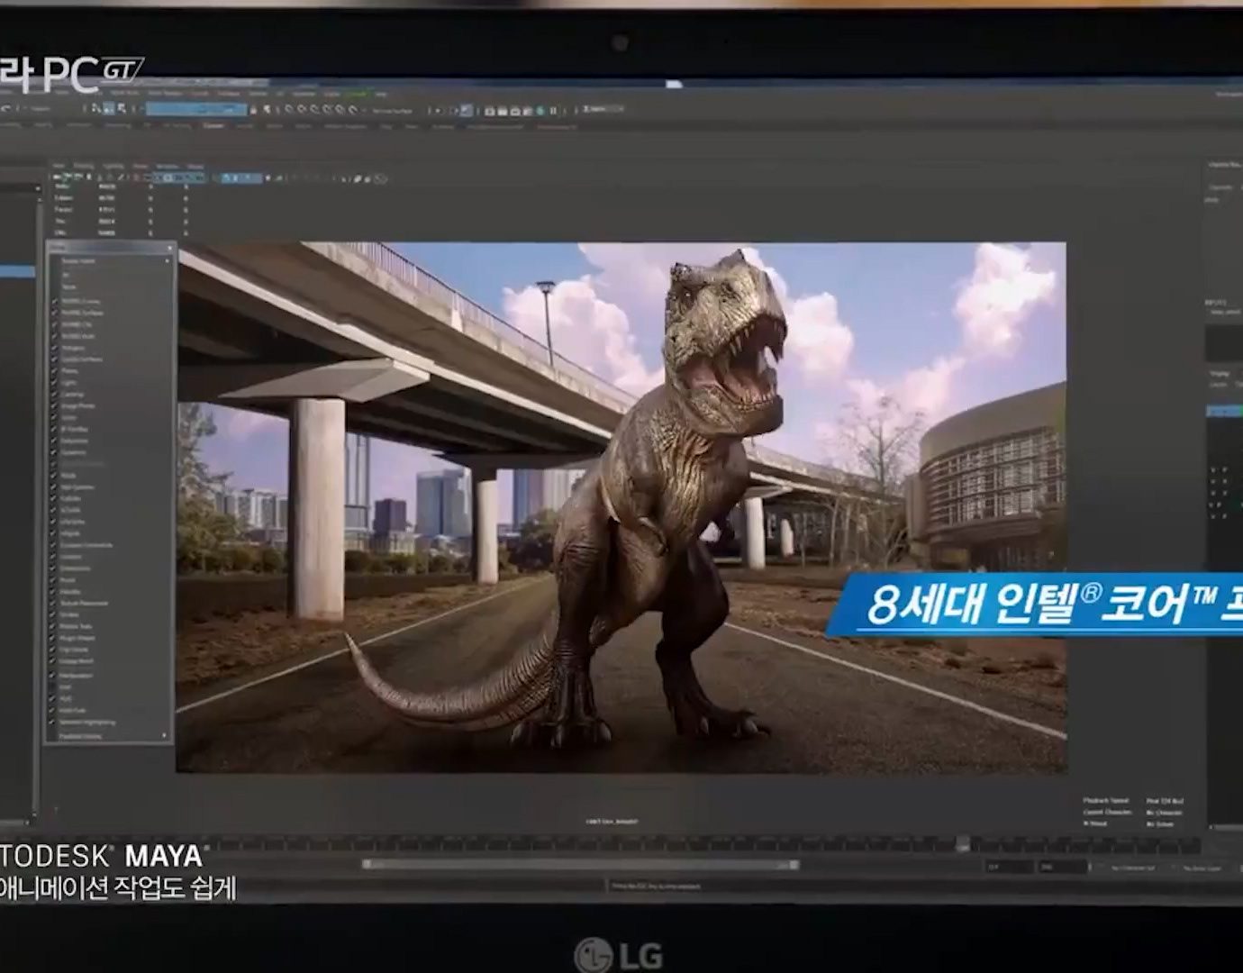This screenshot has width=1243, height=973.
Task: Click the animation end time field
Action: (x=1063, y=867)
